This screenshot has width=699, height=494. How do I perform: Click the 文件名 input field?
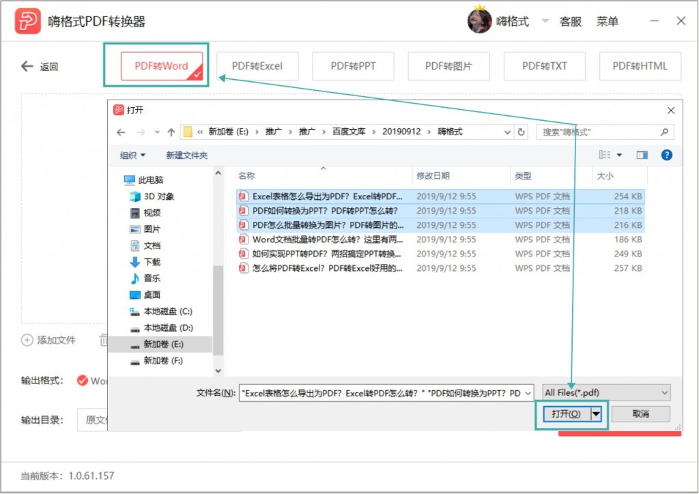click(386, 393)
